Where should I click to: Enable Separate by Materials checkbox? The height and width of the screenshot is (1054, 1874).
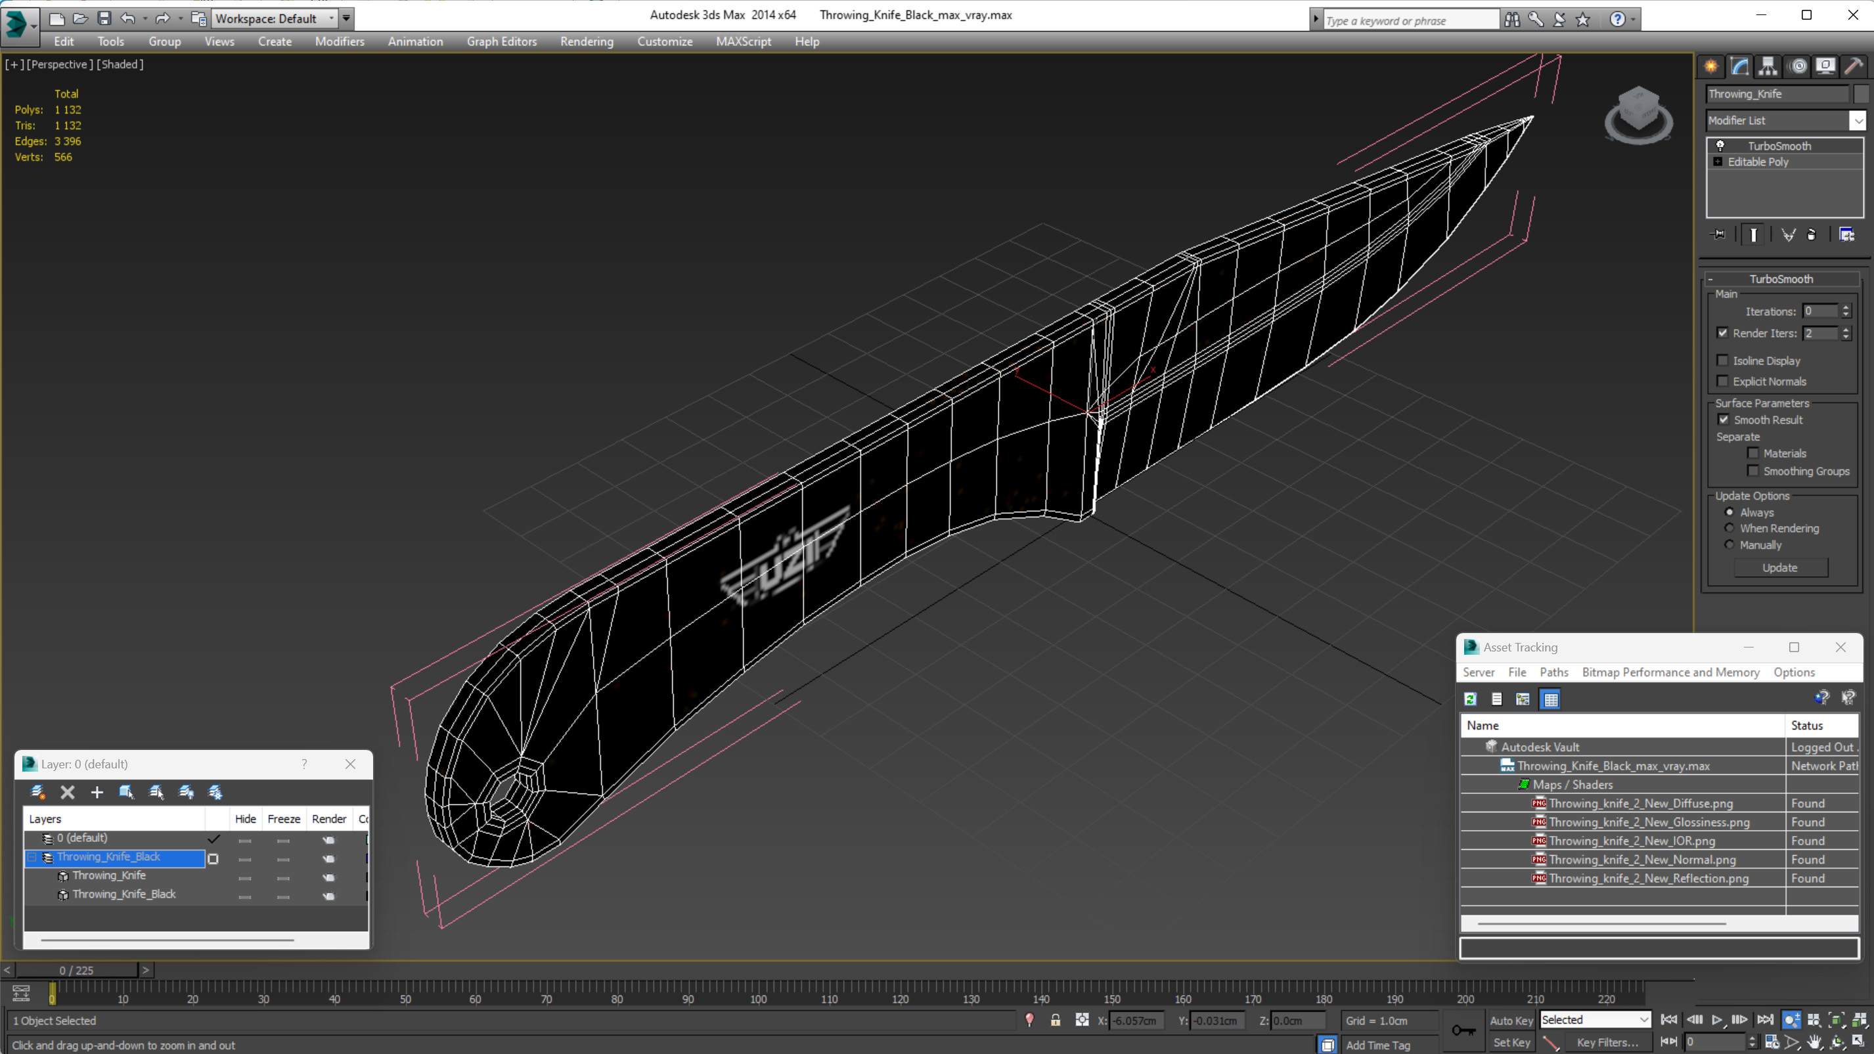pos(1753,453)
